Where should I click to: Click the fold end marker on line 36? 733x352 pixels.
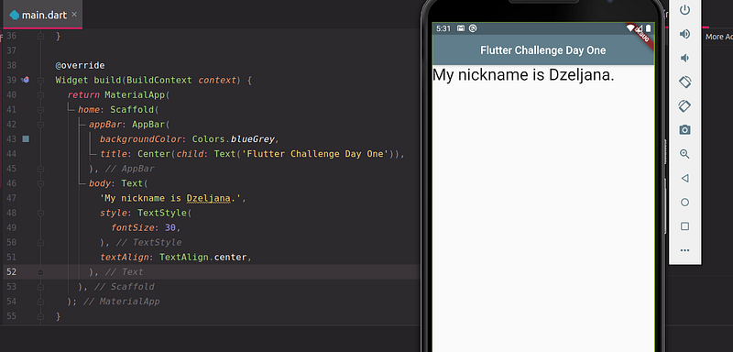pyautogui.click(x=40, y=36)
